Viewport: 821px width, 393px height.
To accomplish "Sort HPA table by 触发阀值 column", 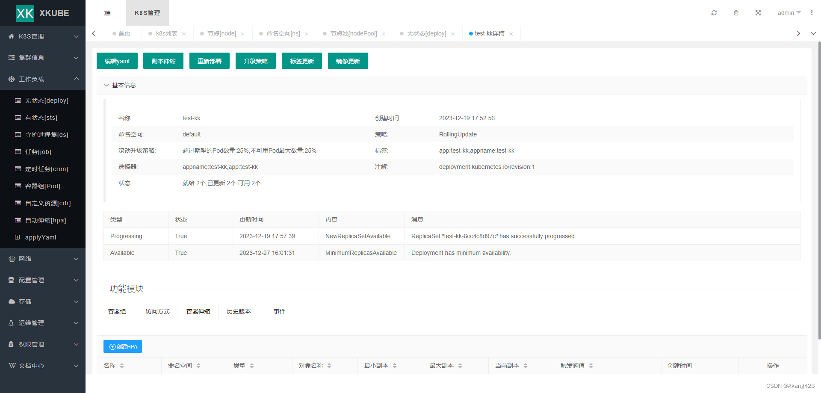I will pos(591,366).
